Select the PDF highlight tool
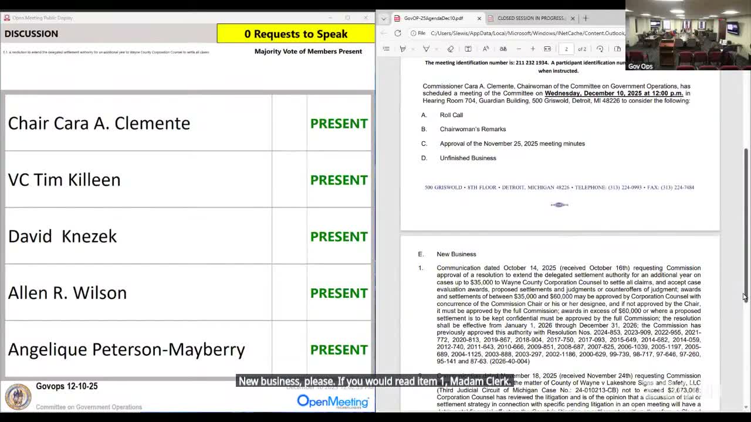Viewport: 751px width, 422px height. coord(402,49)
